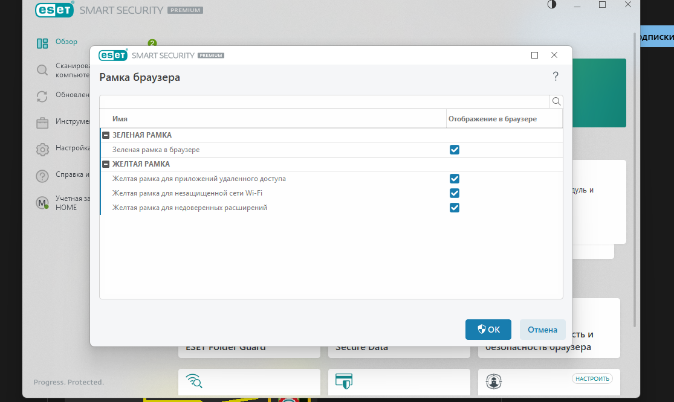Click the ESET logo in main window header
Image resolution: width=674 pixels, height=402 pixels.
(54, 10)
